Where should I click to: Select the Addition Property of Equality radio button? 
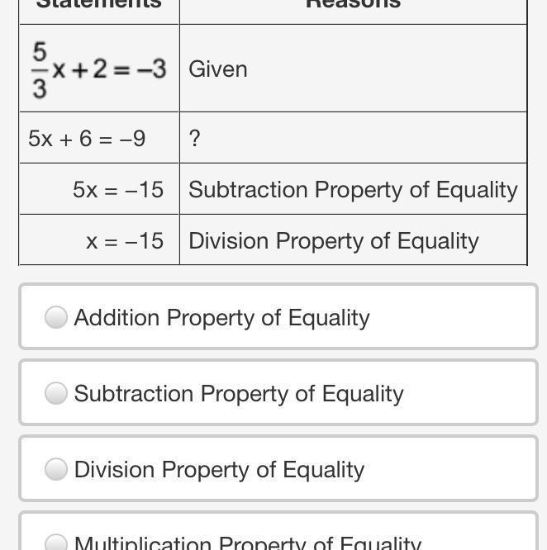pos(56,317)
